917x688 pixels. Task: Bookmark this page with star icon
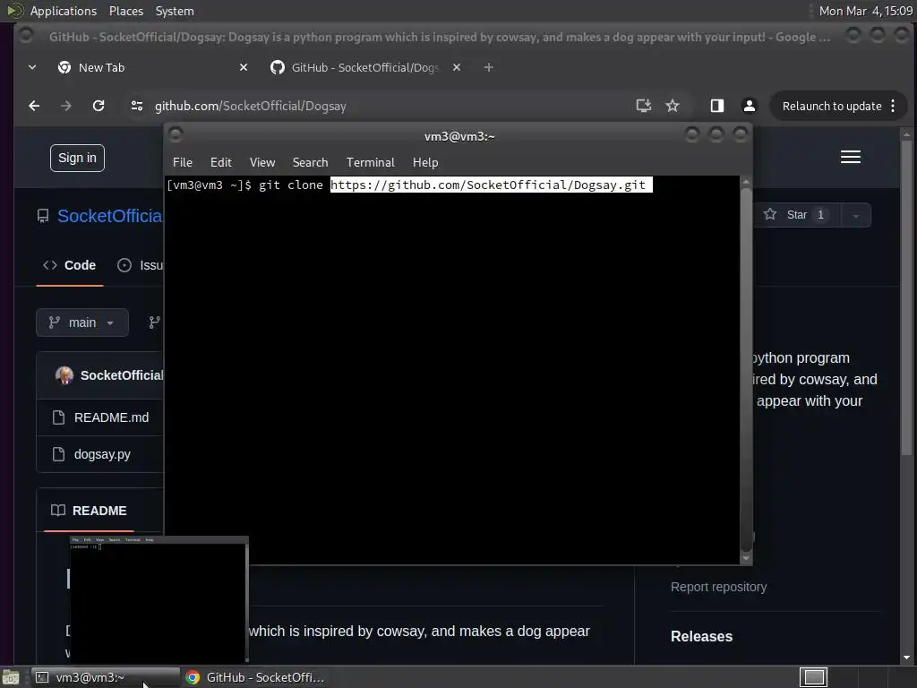673,106
